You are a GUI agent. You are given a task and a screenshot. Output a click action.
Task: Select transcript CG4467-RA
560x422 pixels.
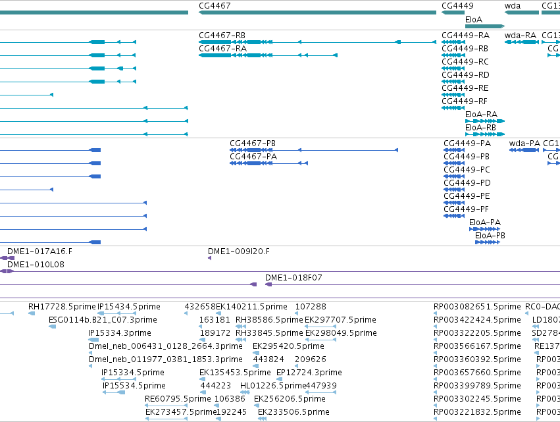click(268, 55)
